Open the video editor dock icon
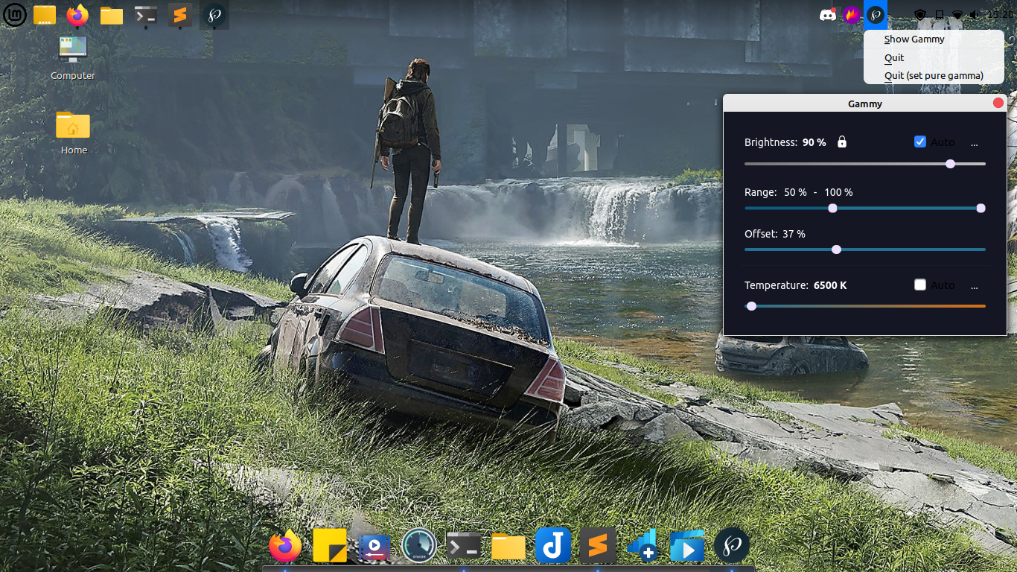 coord(374,547)
